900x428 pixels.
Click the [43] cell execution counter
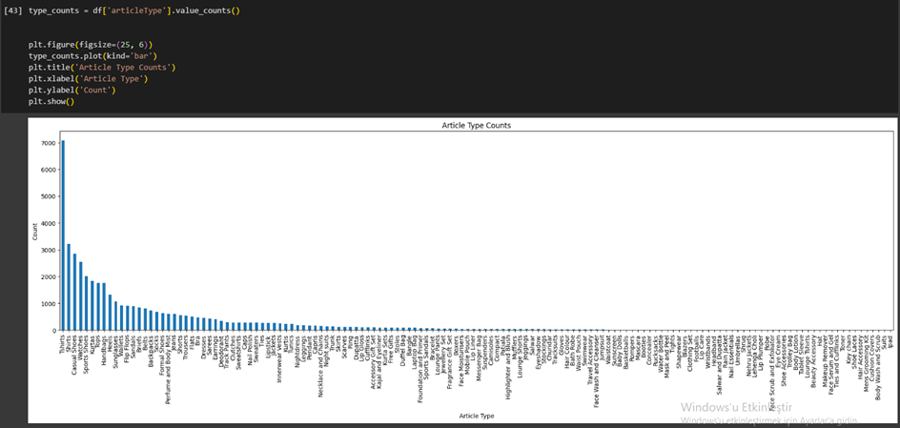click(13, 10)
